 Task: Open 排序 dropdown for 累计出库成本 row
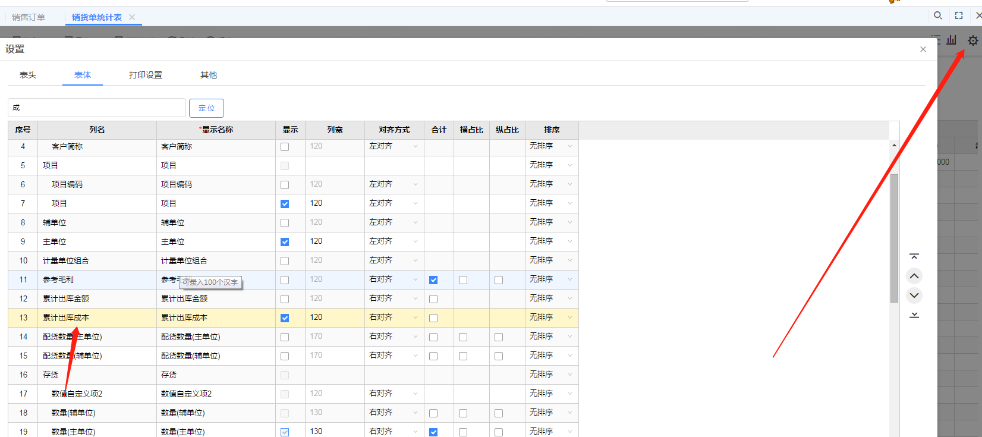pos(552,317)
